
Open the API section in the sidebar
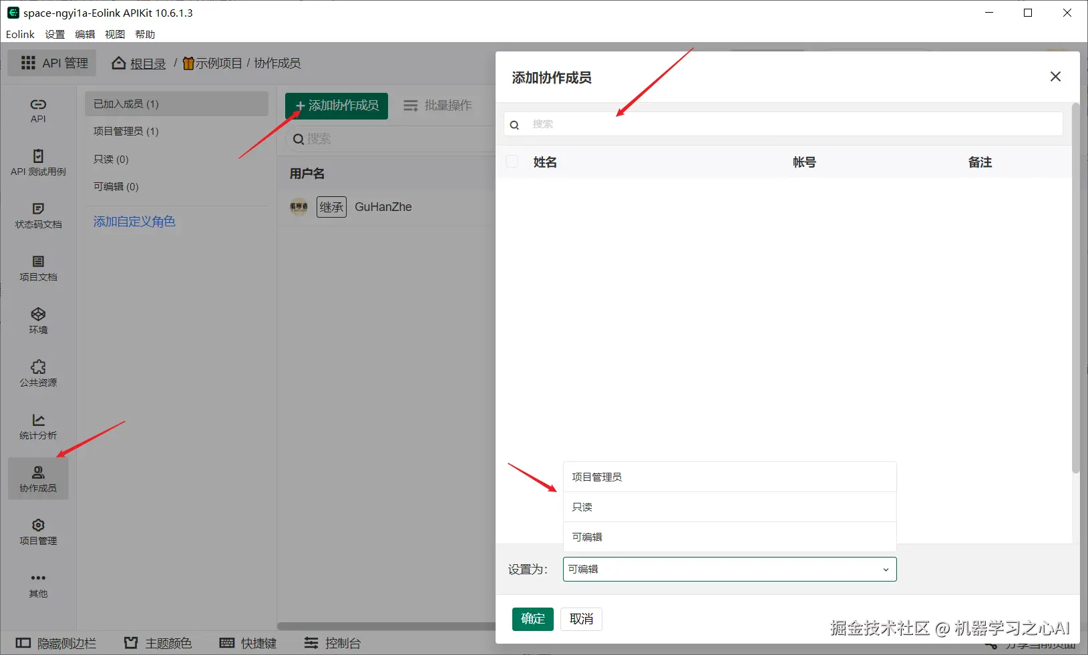[x=37, y=110]
